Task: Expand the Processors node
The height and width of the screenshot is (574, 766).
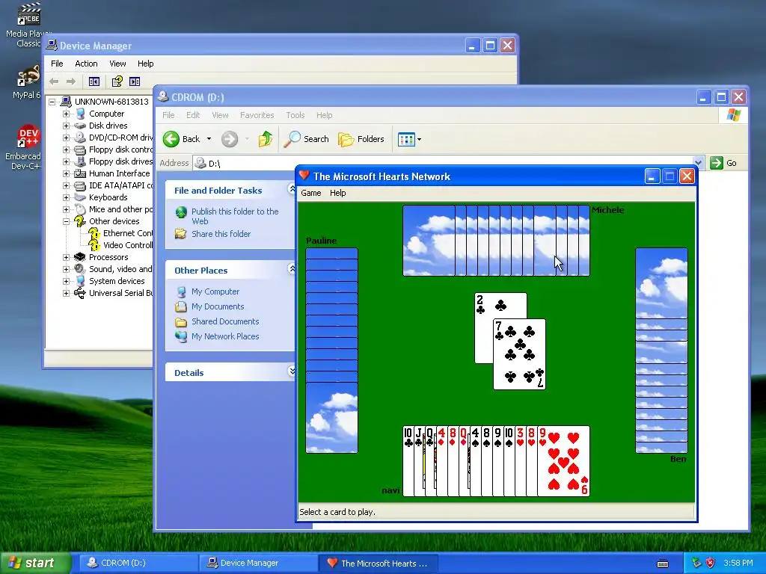Action: (x=66, y=257)
